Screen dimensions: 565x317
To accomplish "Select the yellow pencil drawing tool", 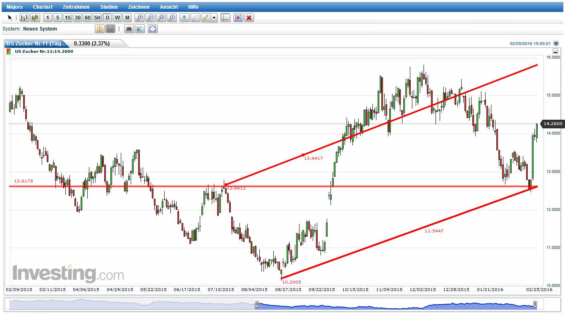I will [206, 18].
